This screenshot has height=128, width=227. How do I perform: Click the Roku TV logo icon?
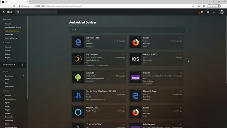(135, 78)
